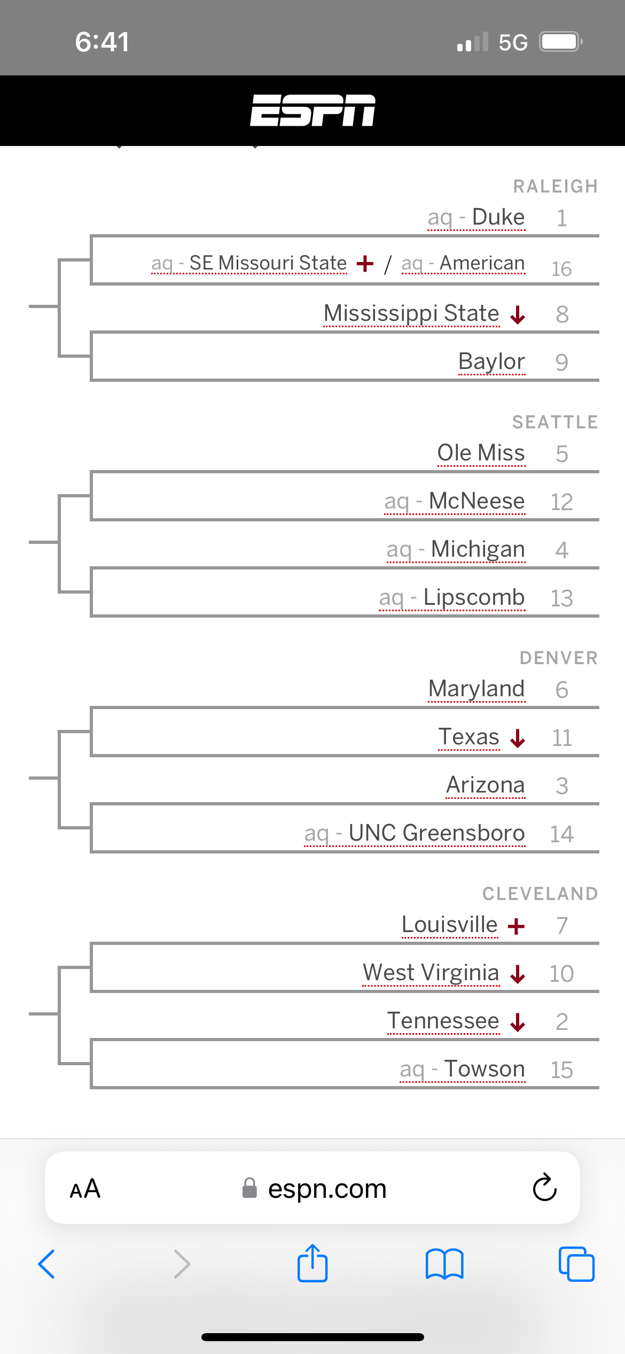Open the Louisville team page
Image resolution: width=625 pixels, height=1354 pixels.
coord(449,925)
